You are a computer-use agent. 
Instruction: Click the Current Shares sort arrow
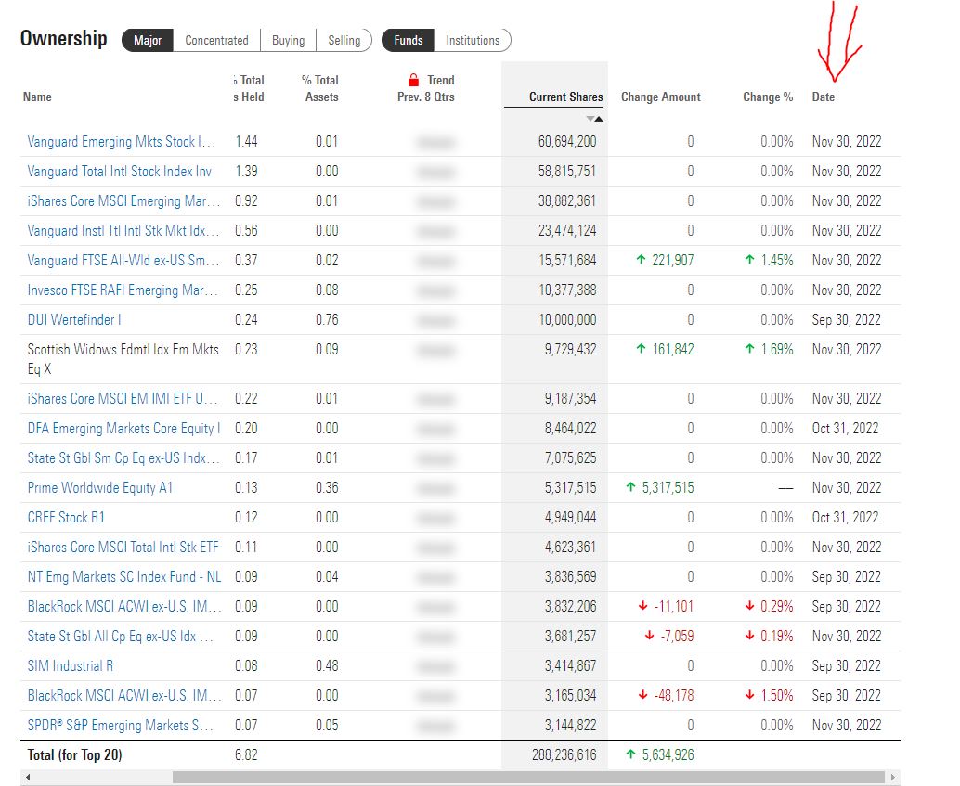(594, 119)
